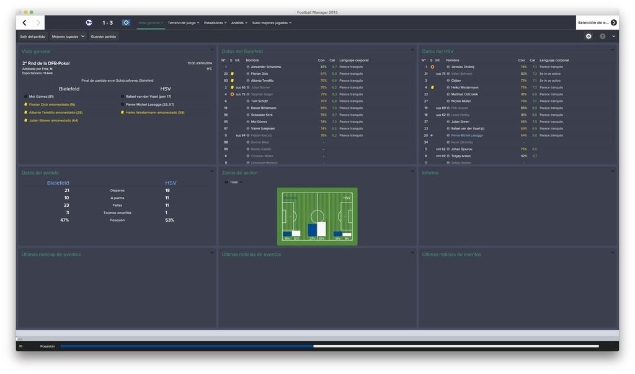Screen dimensions: 635x374
Task: Expand the Informe panel menu
Action: (x=612, y=172)
